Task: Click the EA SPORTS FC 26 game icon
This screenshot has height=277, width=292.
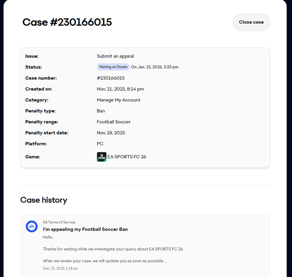Action: pos(102,157)
